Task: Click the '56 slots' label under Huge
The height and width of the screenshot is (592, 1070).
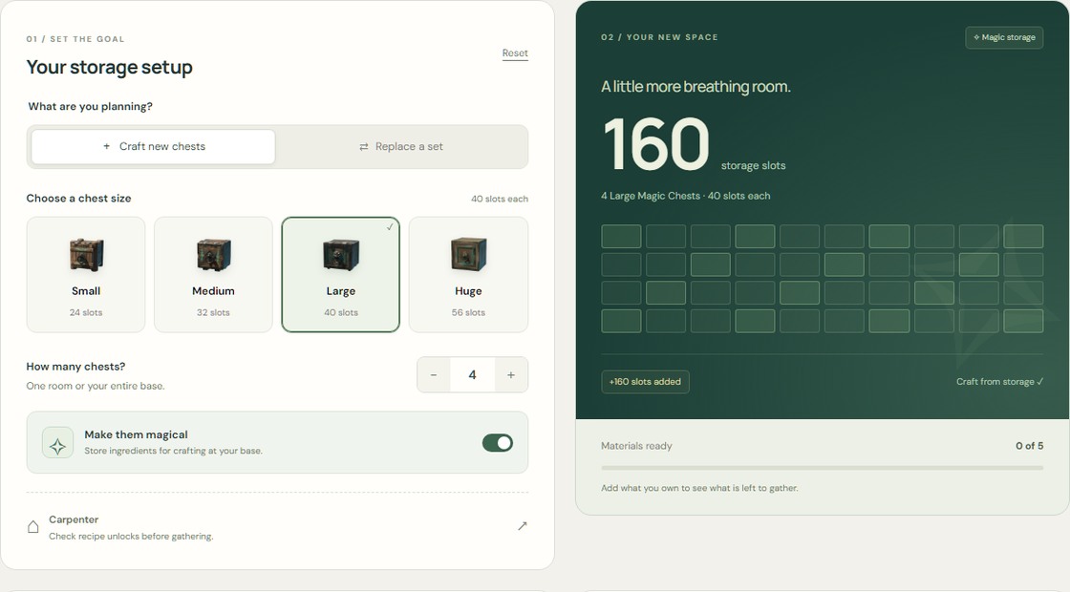Action: pyautogui.click(x=468, y=312)
